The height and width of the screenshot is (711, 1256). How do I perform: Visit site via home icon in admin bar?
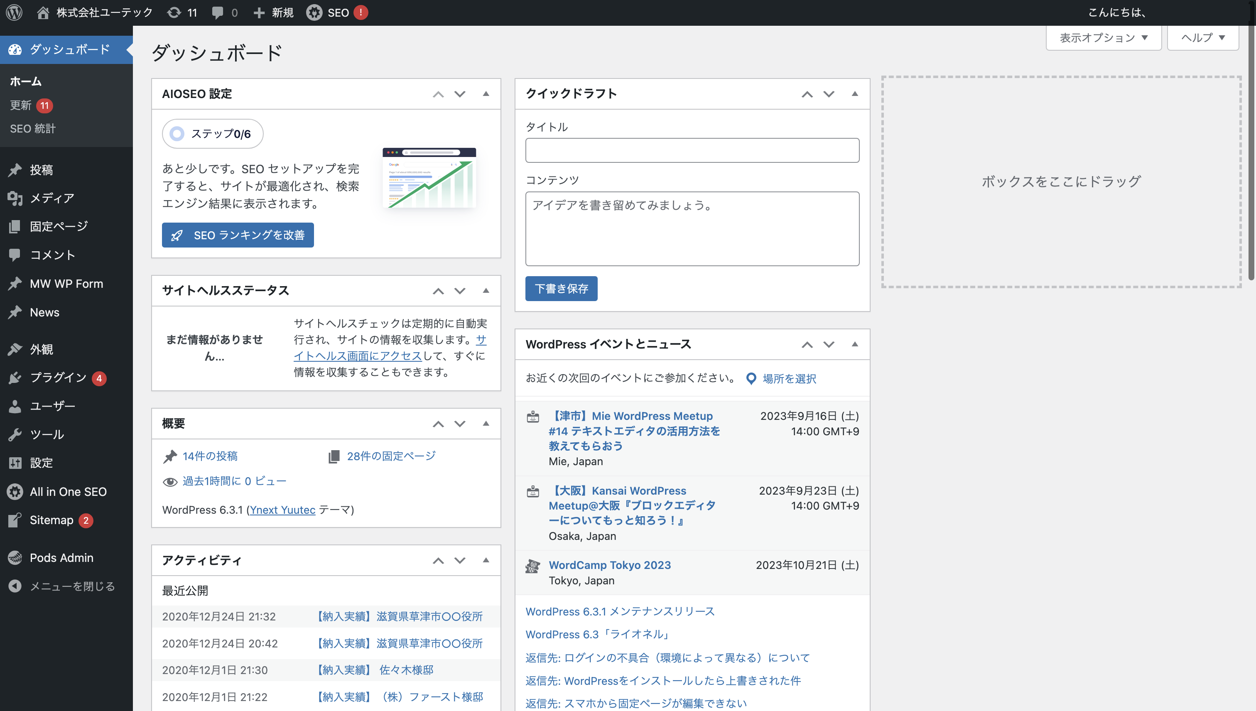tap(43, 13)
